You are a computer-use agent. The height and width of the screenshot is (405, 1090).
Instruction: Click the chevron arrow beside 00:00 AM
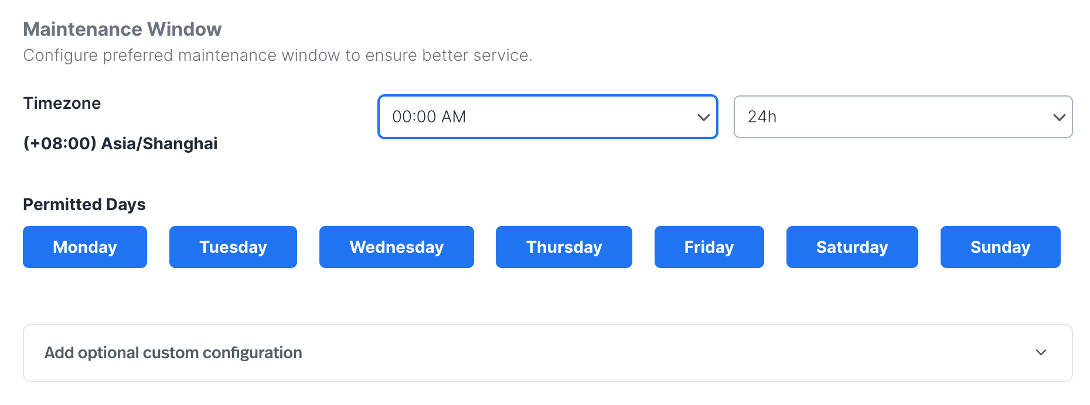tap(703, 118)
